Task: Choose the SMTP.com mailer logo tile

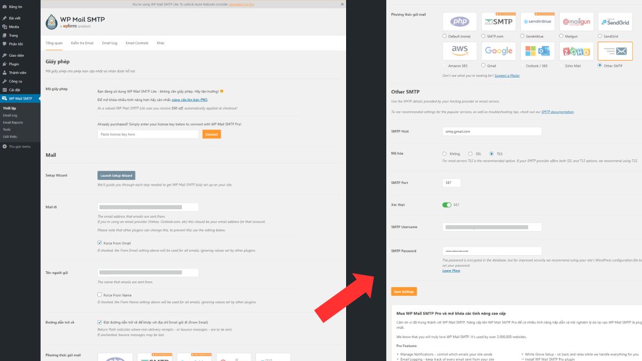Action: (x=499, y=22)
